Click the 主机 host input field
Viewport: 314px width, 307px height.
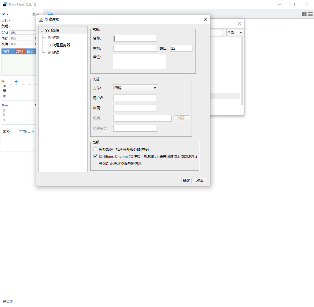(135, 48)
